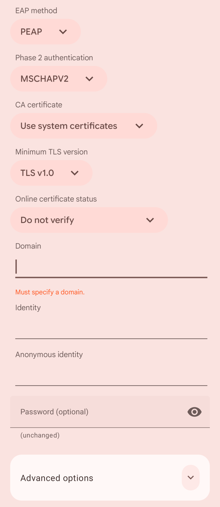The image size is (220, 507).
Task: Click the chevron arrow next to PEAP
Action: [x=63, y=32]
